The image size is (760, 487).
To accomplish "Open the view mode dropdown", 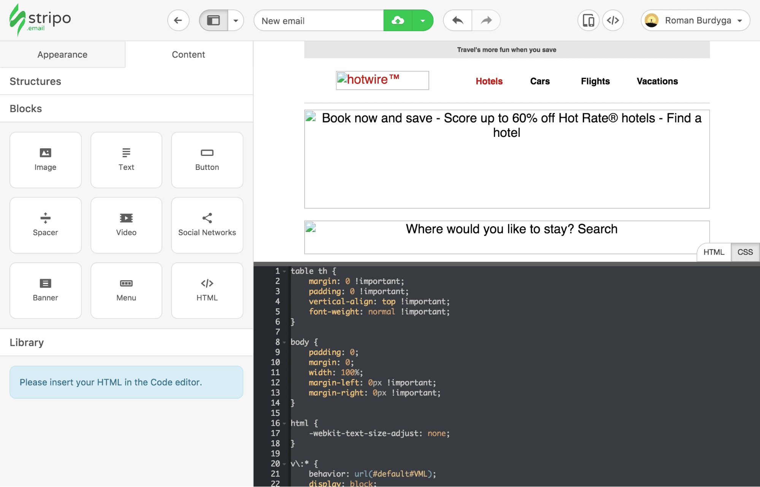I will click(236, 20).
